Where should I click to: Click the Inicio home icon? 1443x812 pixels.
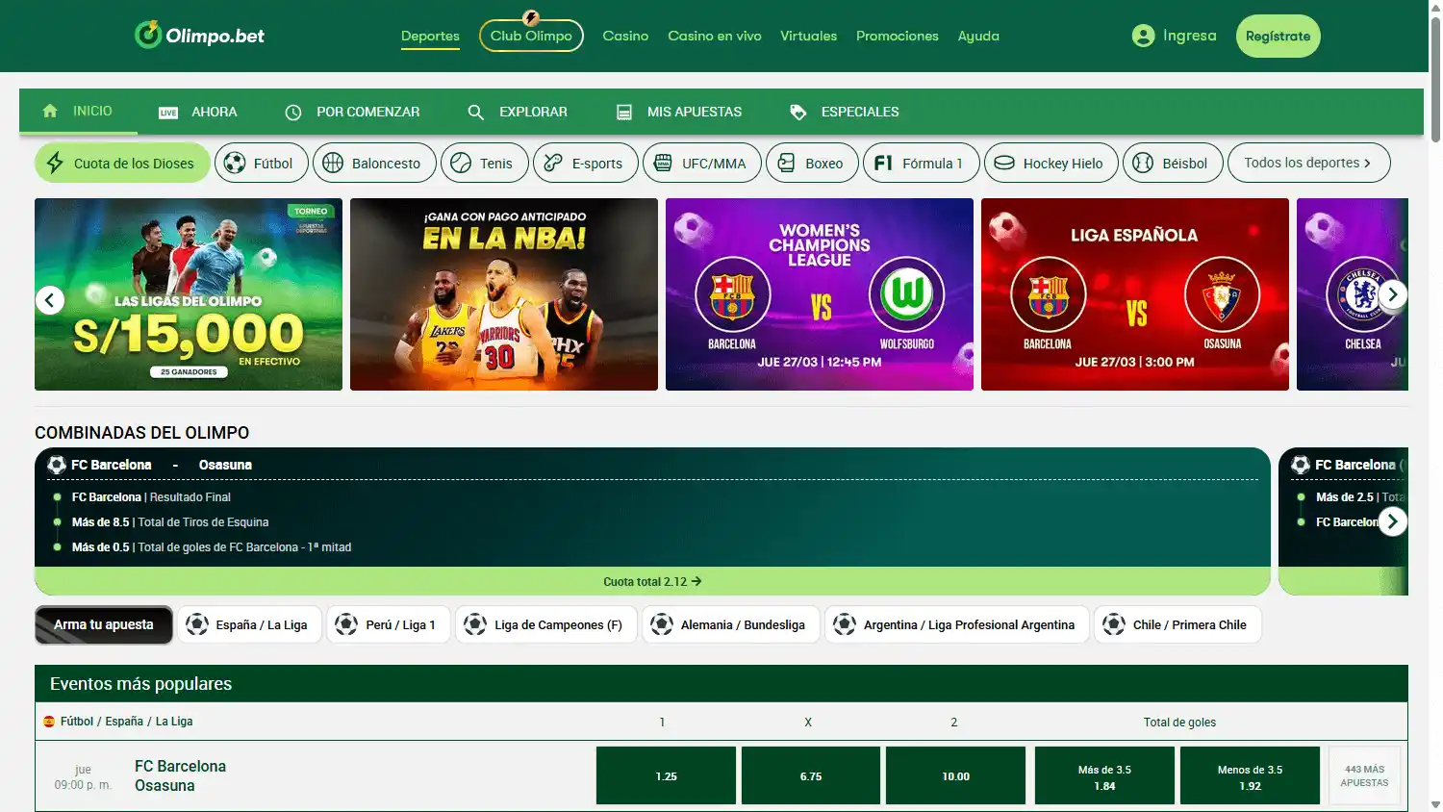point(50,111)
